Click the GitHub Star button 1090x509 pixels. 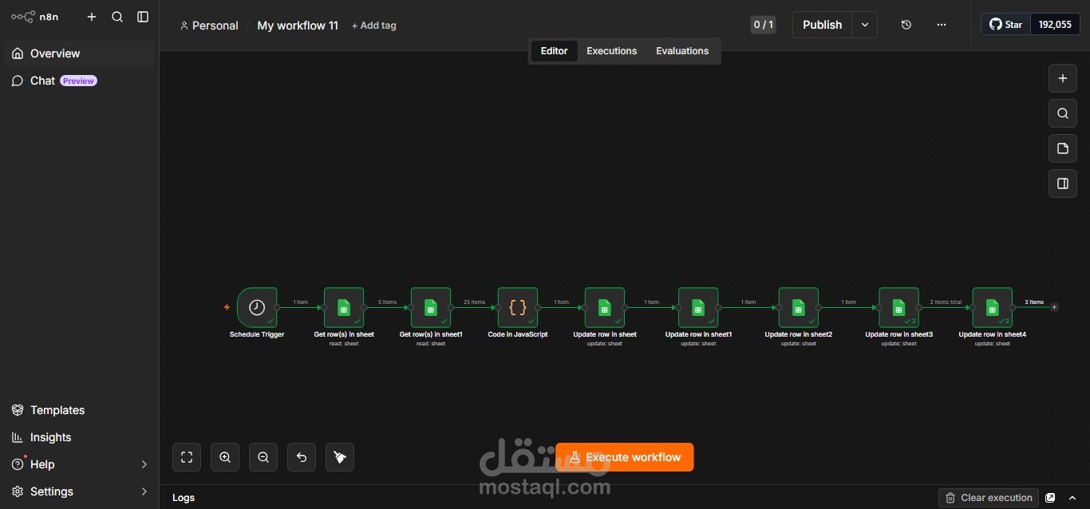tap(1005, 25)
